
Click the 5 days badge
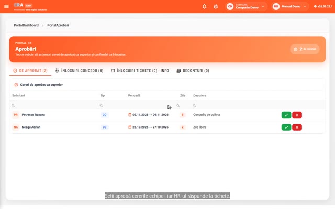point(183,115)
